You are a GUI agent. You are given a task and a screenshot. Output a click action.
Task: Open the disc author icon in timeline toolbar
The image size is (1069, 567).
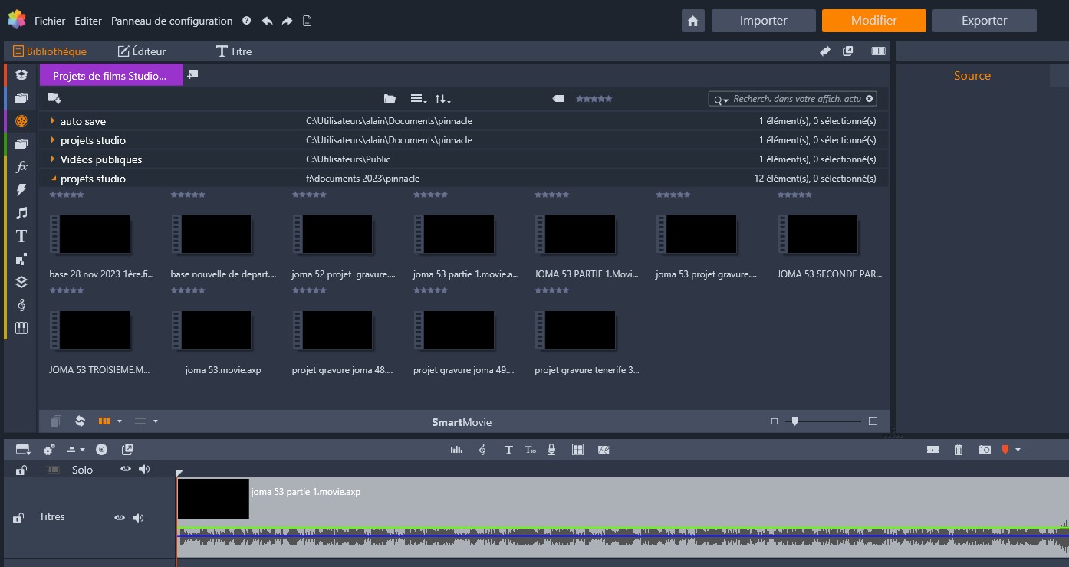click(x=101, y=450)
